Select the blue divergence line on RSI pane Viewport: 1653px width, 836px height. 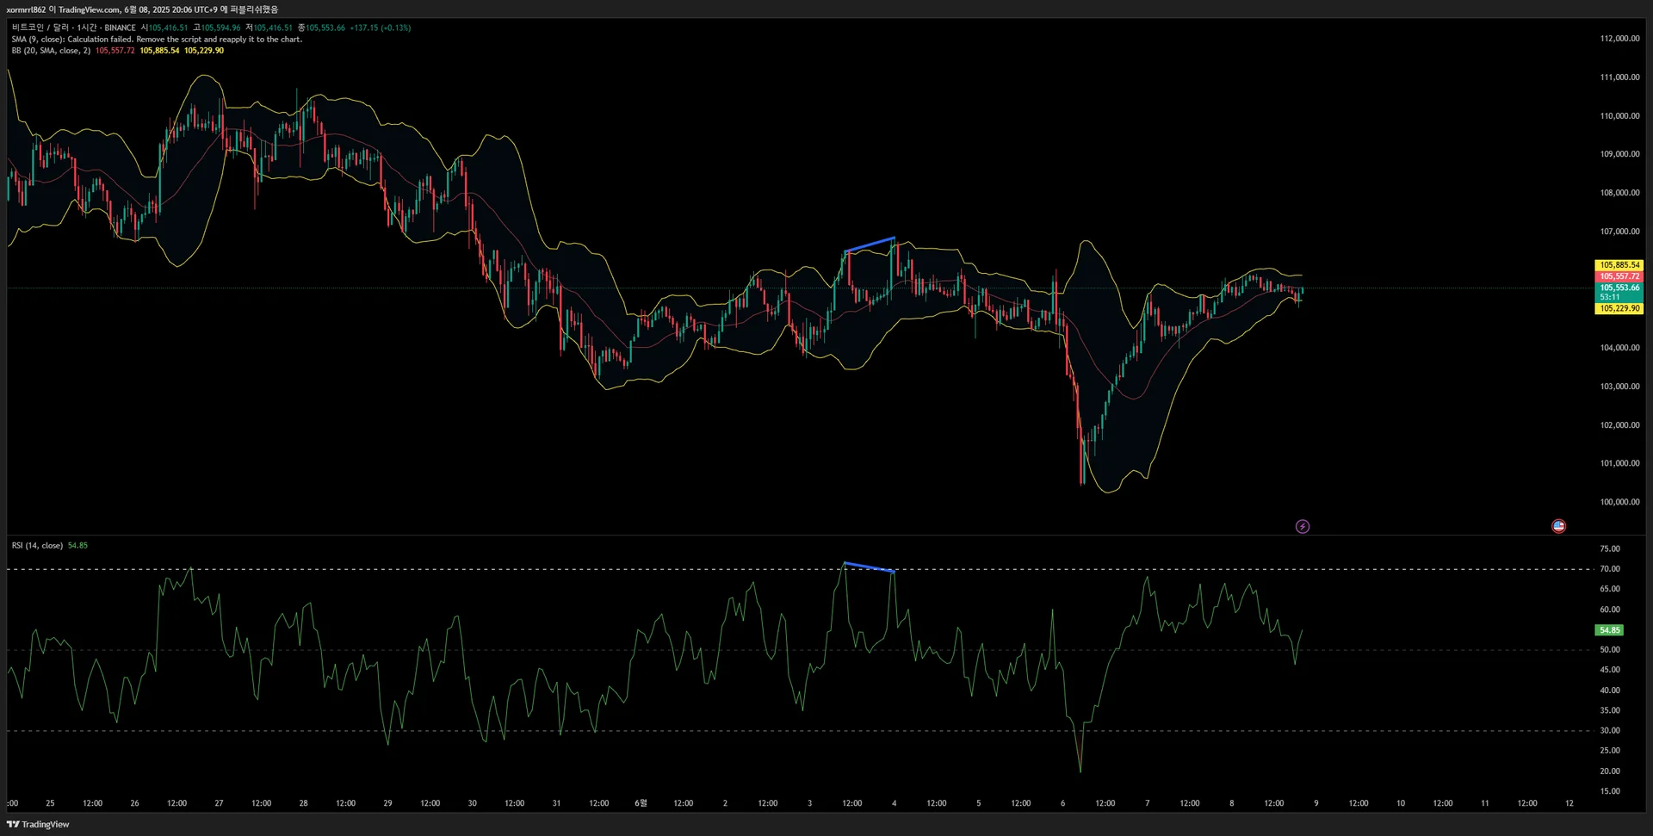point(870,567)
